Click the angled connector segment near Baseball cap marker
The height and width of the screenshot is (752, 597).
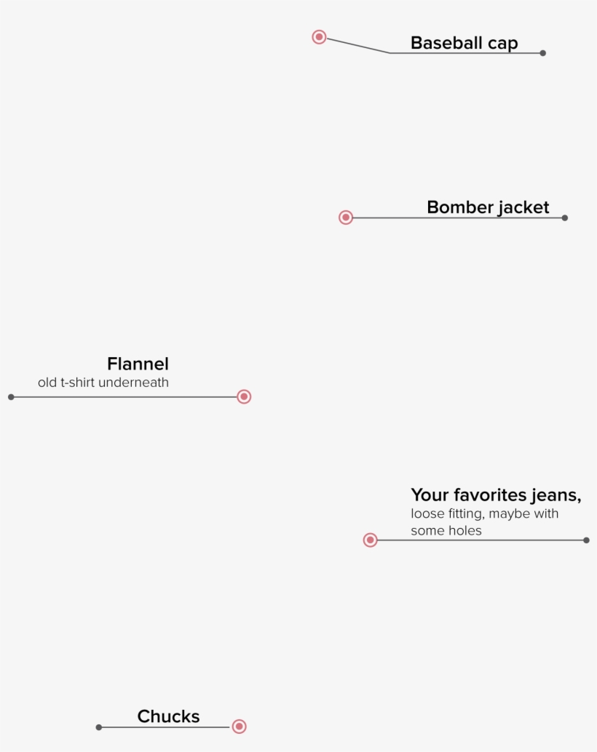(358, 46)
